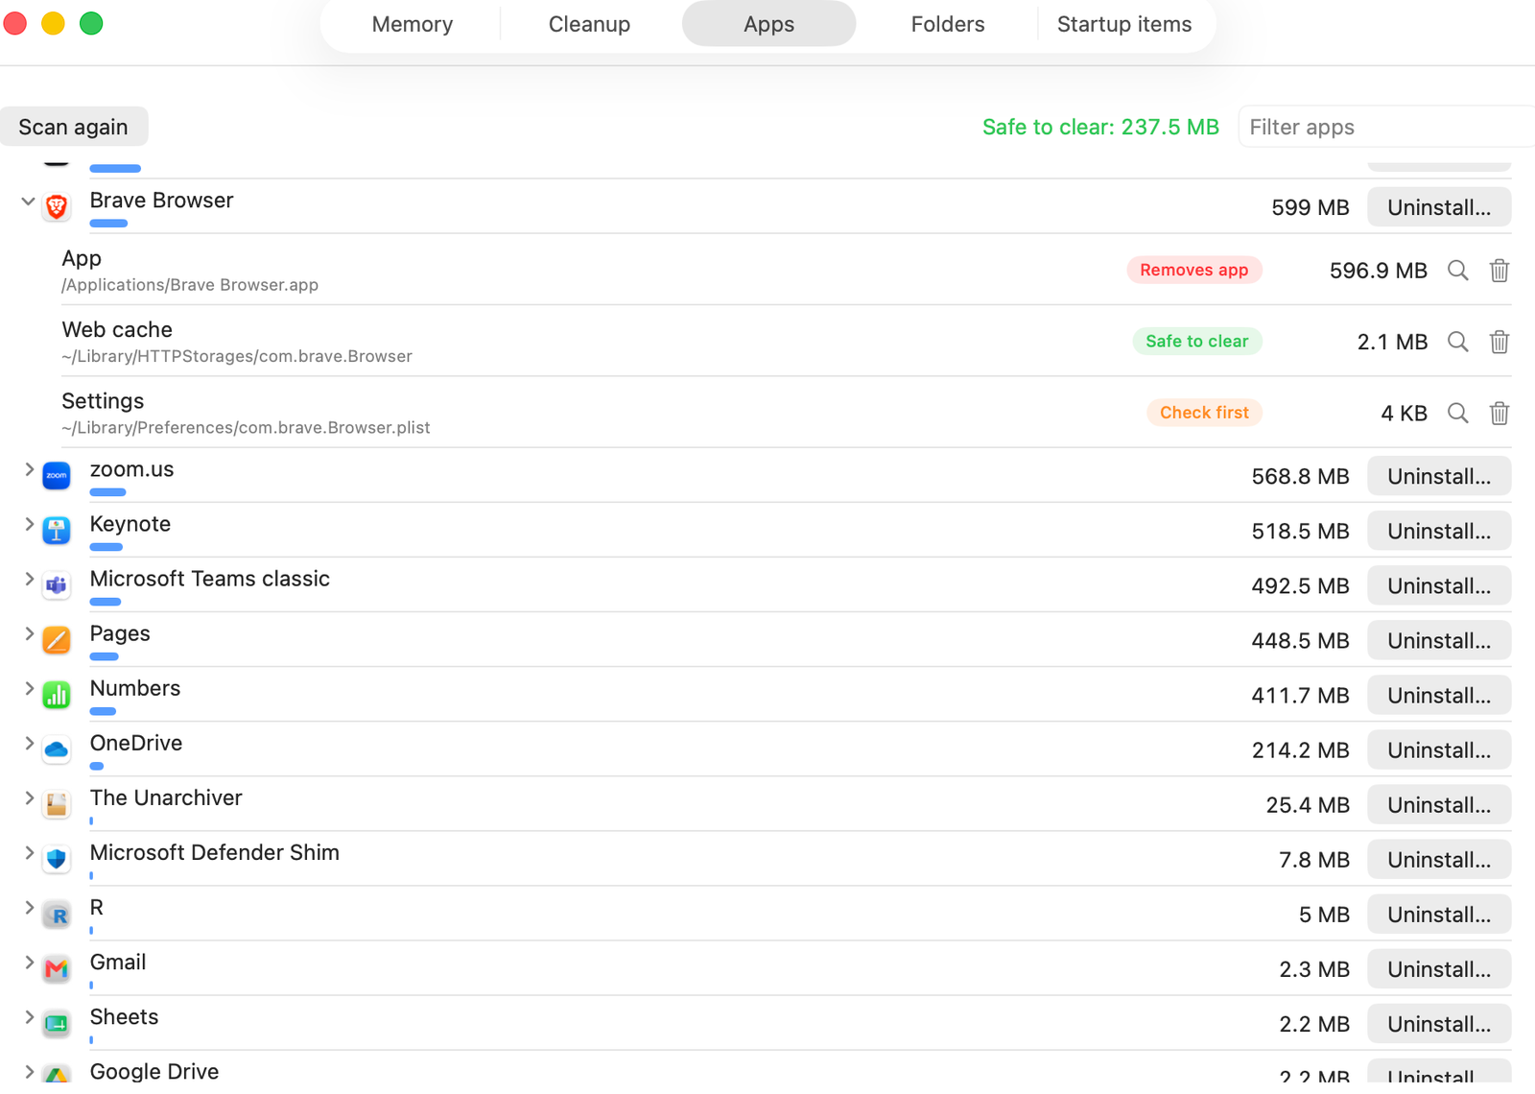
Task: Click the Gmail app icon
Action: (x=57, y=968)
